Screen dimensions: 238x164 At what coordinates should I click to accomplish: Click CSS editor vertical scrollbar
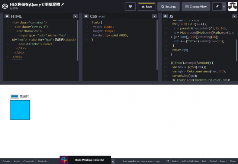click(157, 45)
